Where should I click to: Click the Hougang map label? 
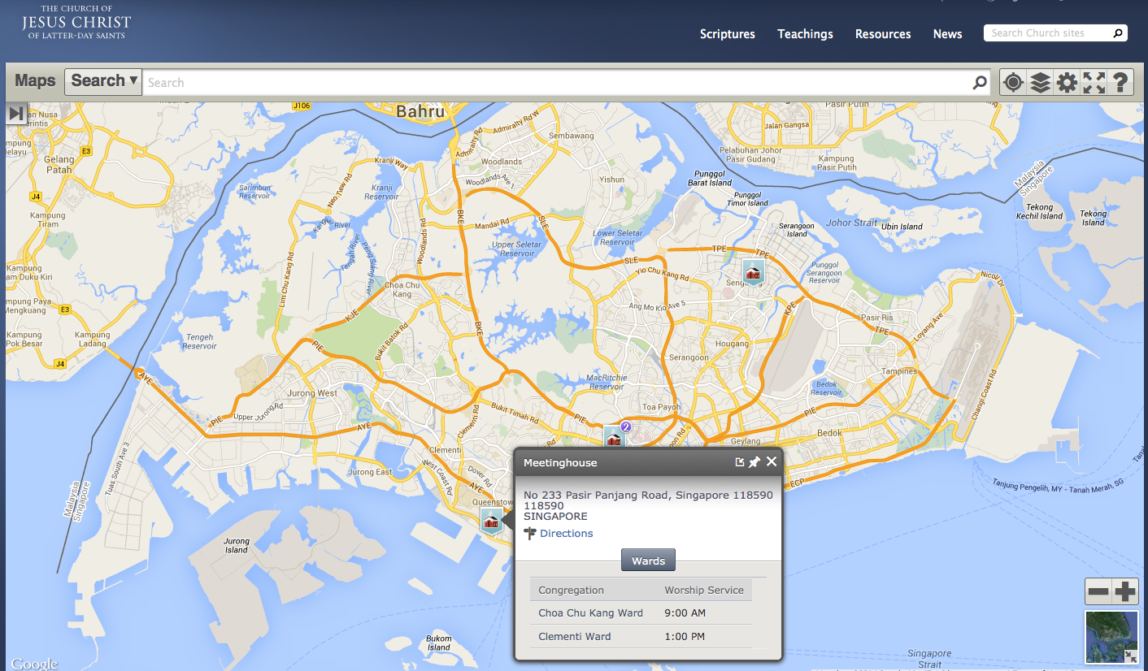point(732,344)
